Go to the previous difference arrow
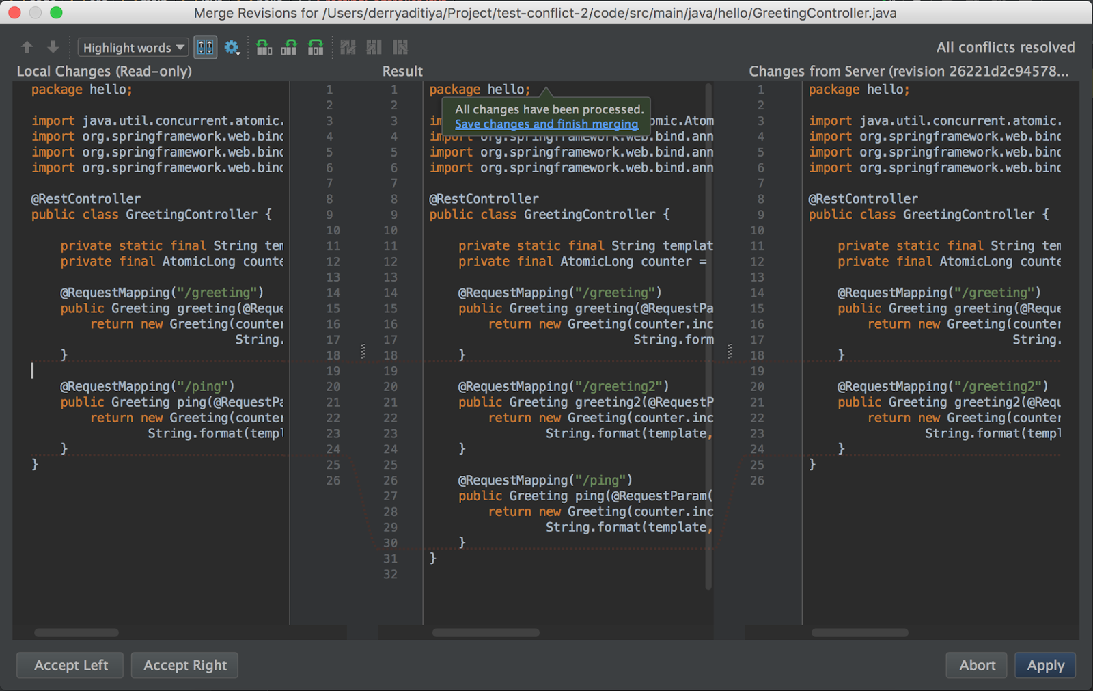 27,47
